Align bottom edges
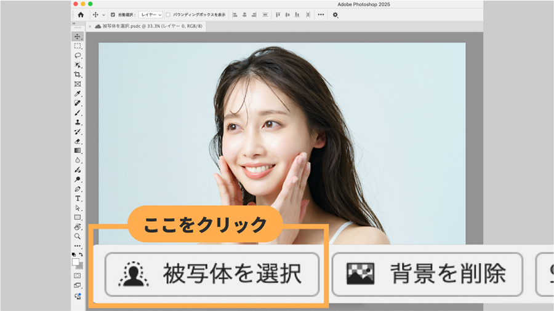The height and width of the screenshot is (311, 554). (297, 15)
